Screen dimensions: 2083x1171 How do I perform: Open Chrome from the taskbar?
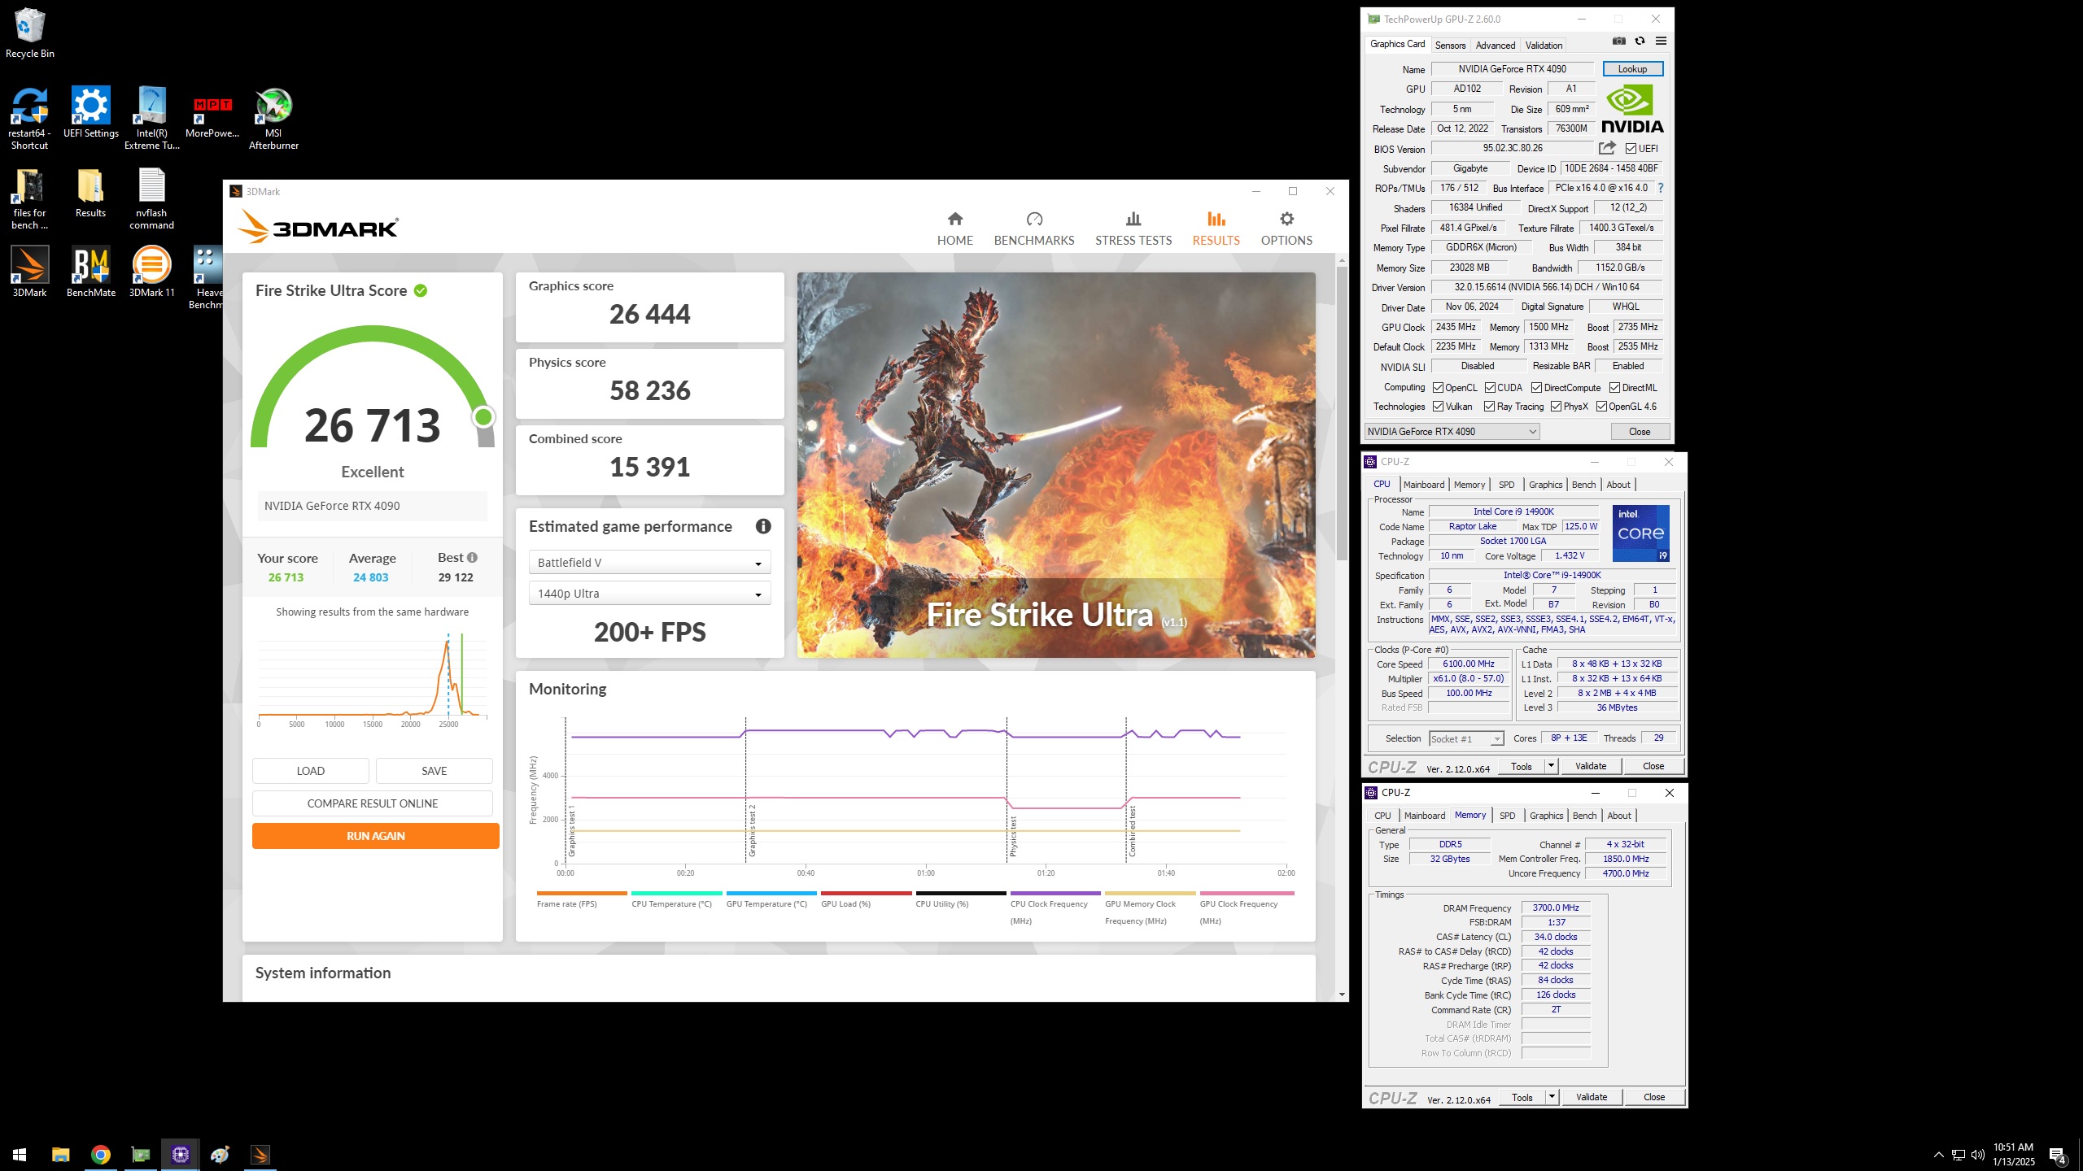click(100, 1154)
